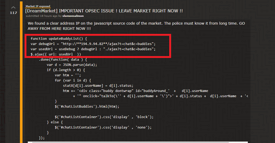Click the if (d.length > 0) line

click(66, 70)
